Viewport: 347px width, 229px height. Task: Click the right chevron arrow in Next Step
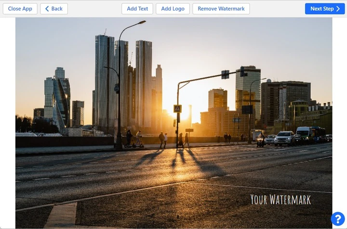pos(338,9)
